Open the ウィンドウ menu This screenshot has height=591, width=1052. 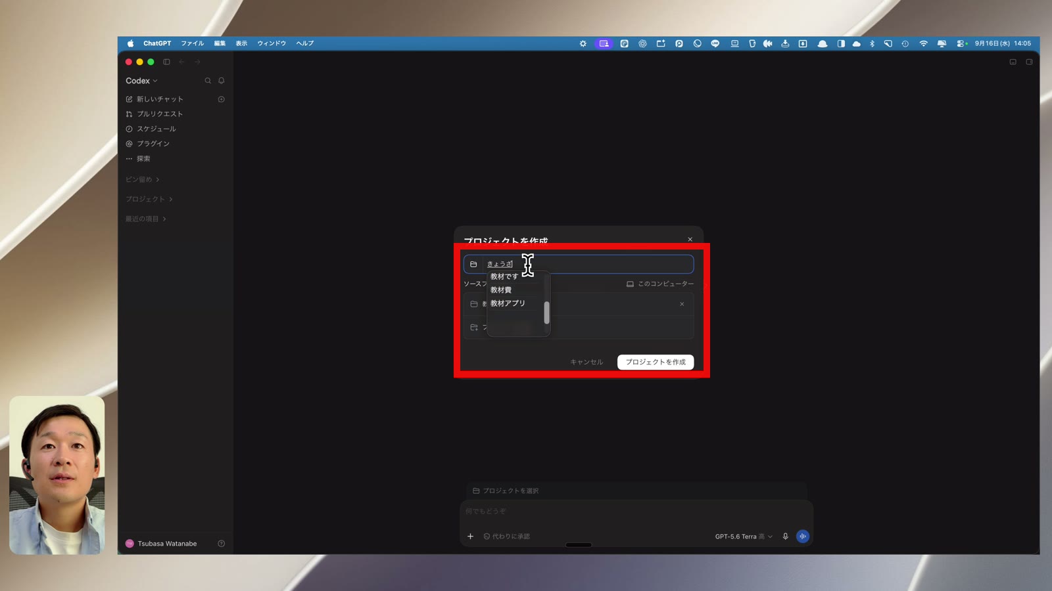[x=272, y=43]
